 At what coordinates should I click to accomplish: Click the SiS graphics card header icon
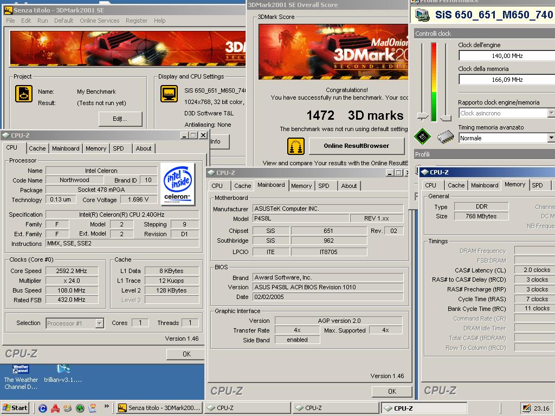[x=422, y=15]
